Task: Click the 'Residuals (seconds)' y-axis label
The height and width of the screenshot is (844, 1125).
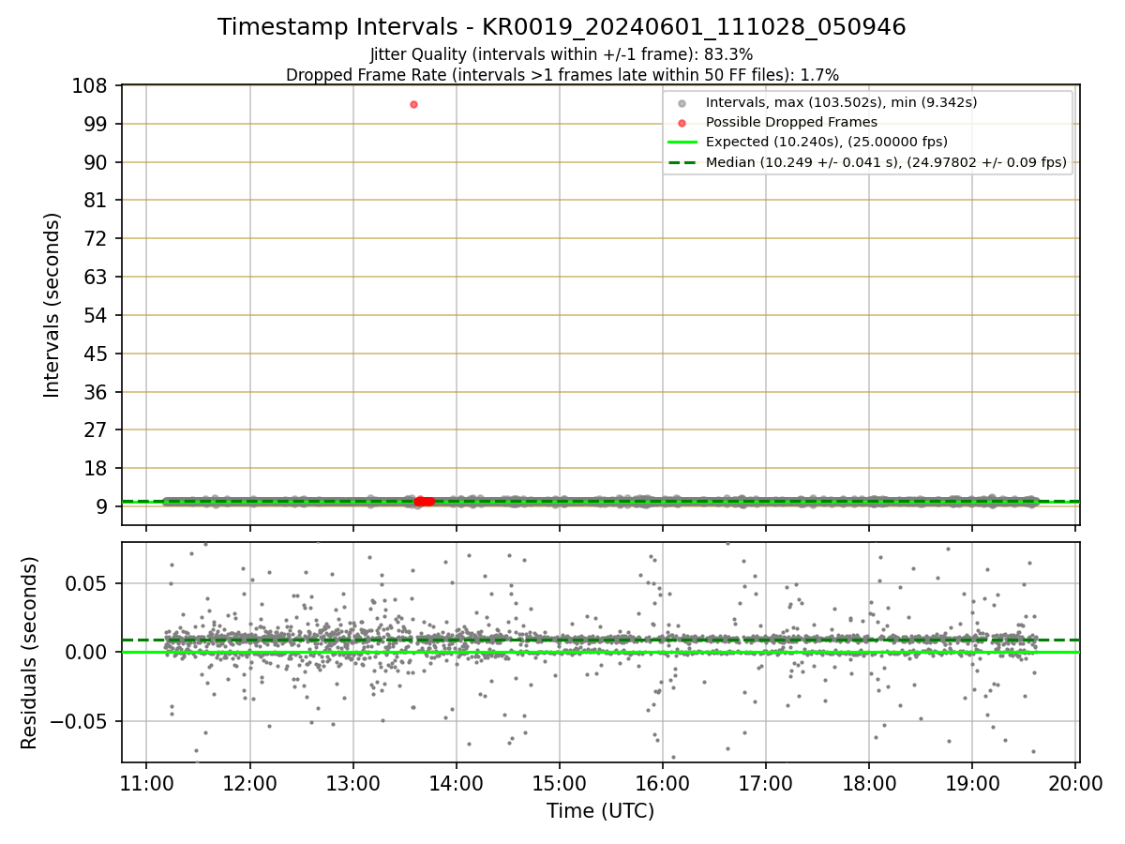Action: (30, 653)
